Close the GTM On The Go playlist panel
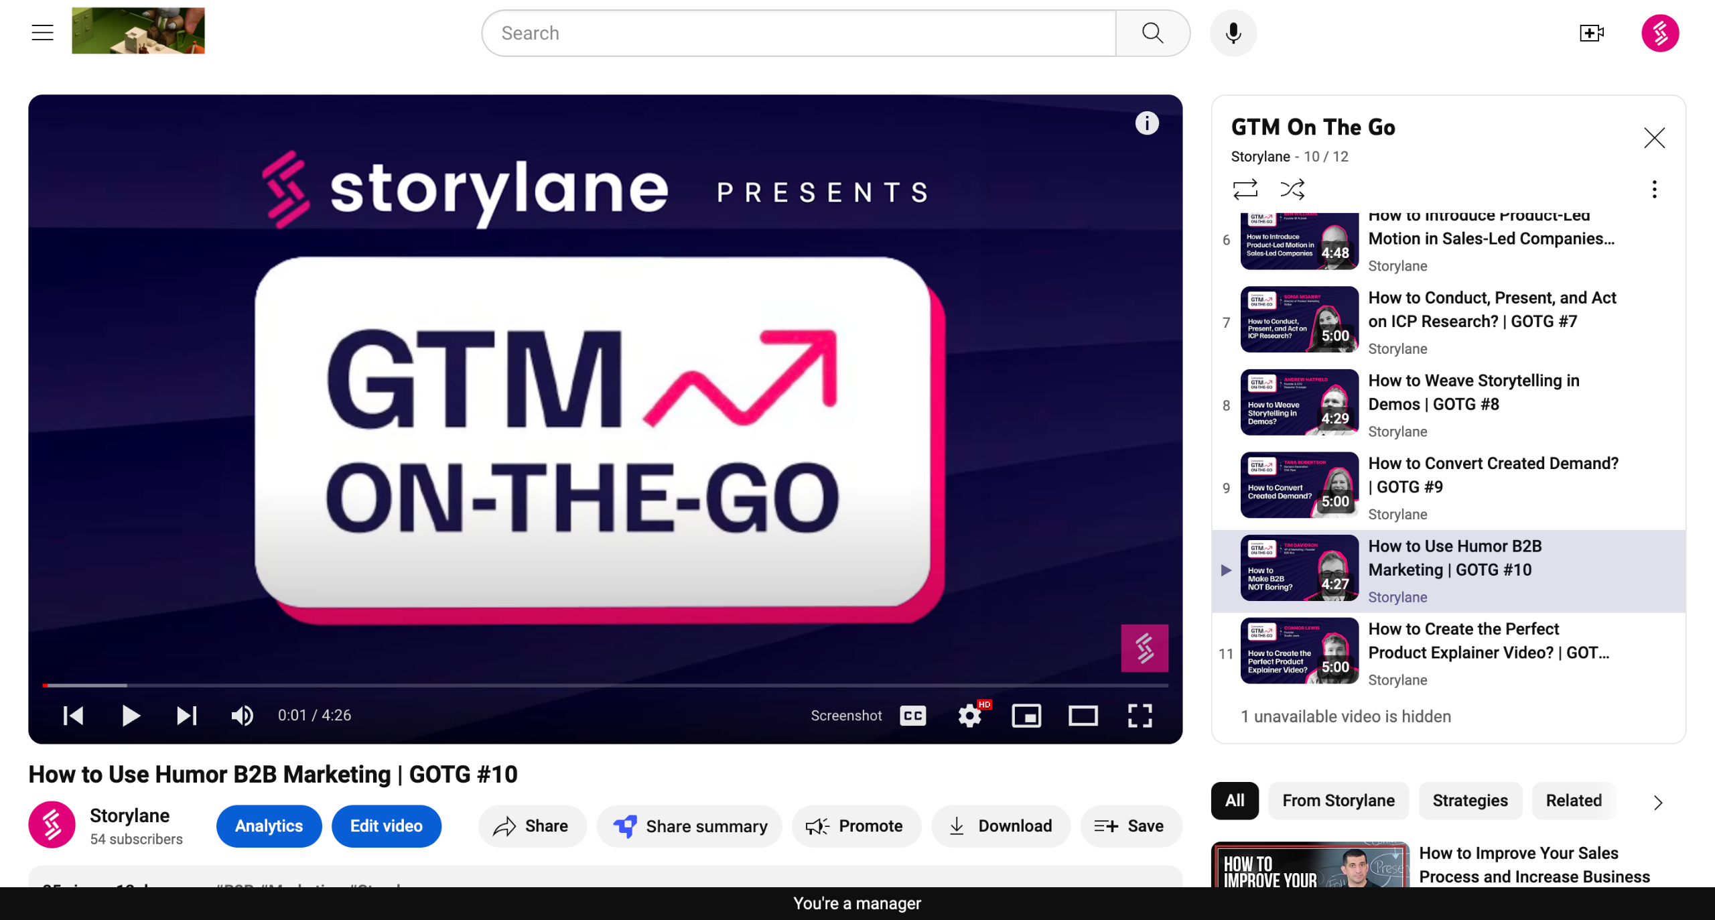 pyautogui.click(x=1654, y=138)
